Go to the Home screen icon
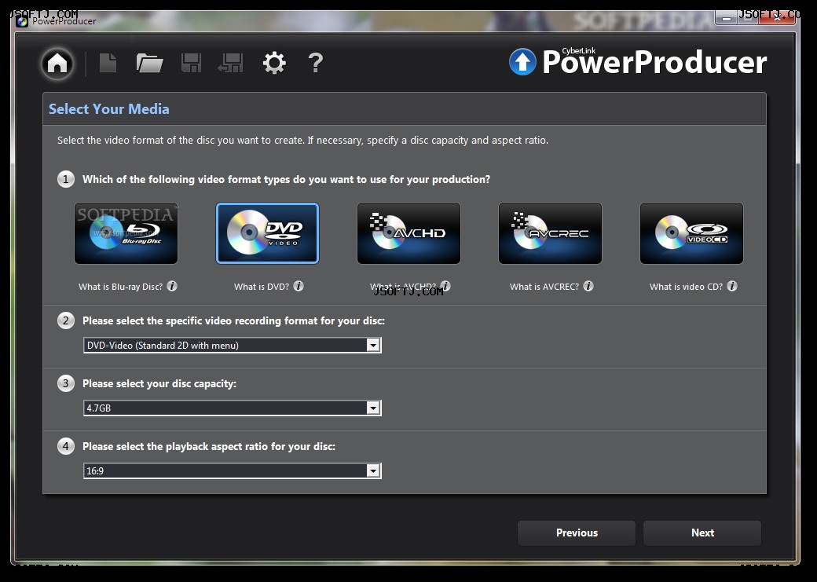Image resolution: width=817 pixels, height=582 pixels. (x=57, y=64)
